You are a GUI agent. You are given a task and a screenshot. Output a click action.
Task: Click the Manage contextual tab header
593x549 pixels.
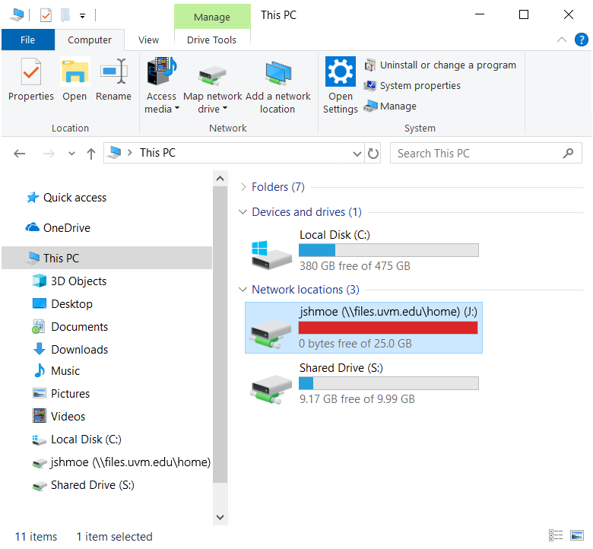(x=212, y=17)
